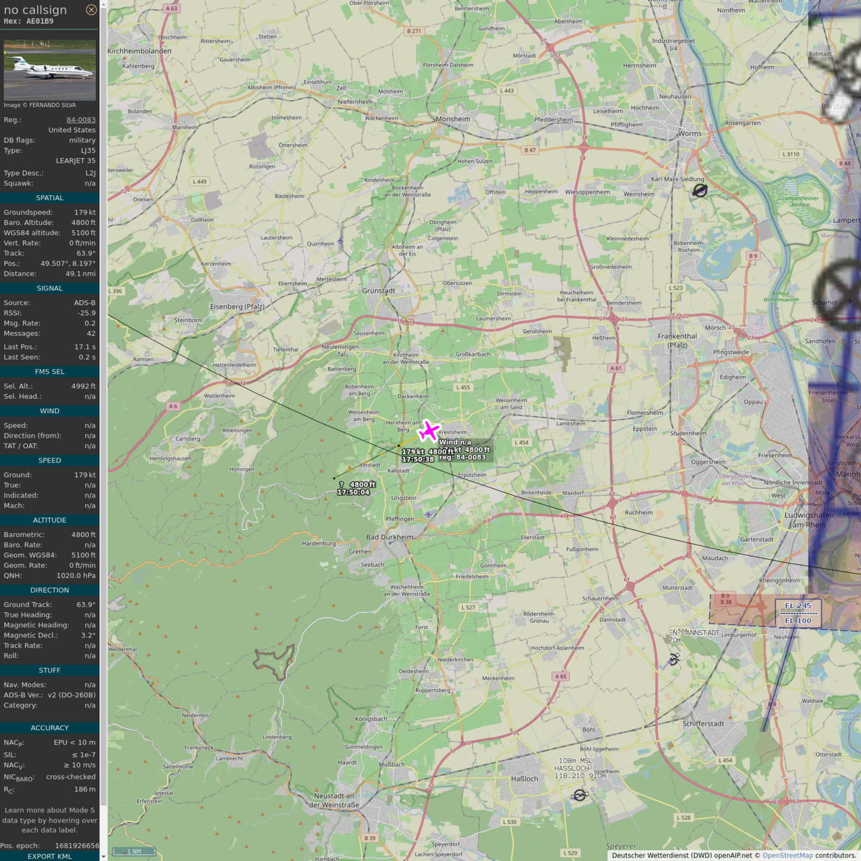Click the EXPORT KML button
861x861 pixels.
(x=50, y=856)
